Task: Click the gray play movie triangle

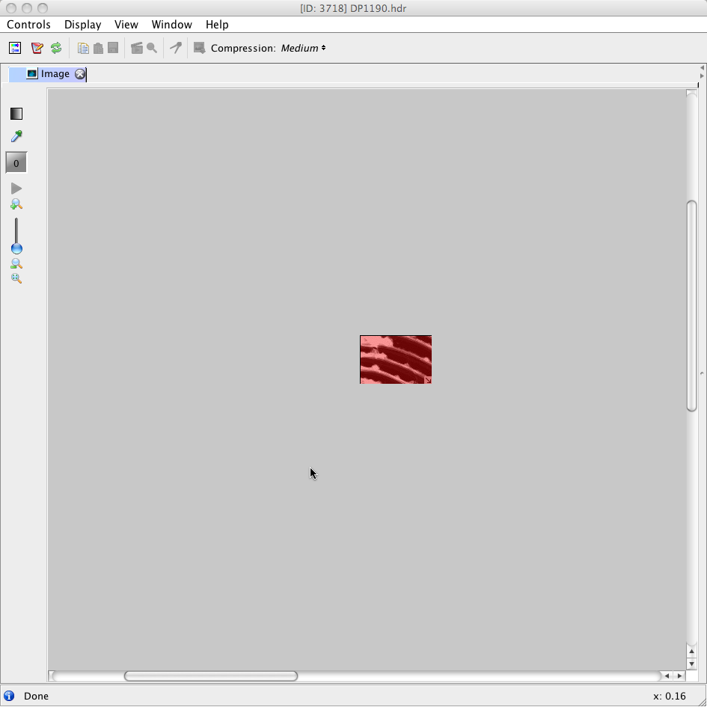Action: point(16,189)
